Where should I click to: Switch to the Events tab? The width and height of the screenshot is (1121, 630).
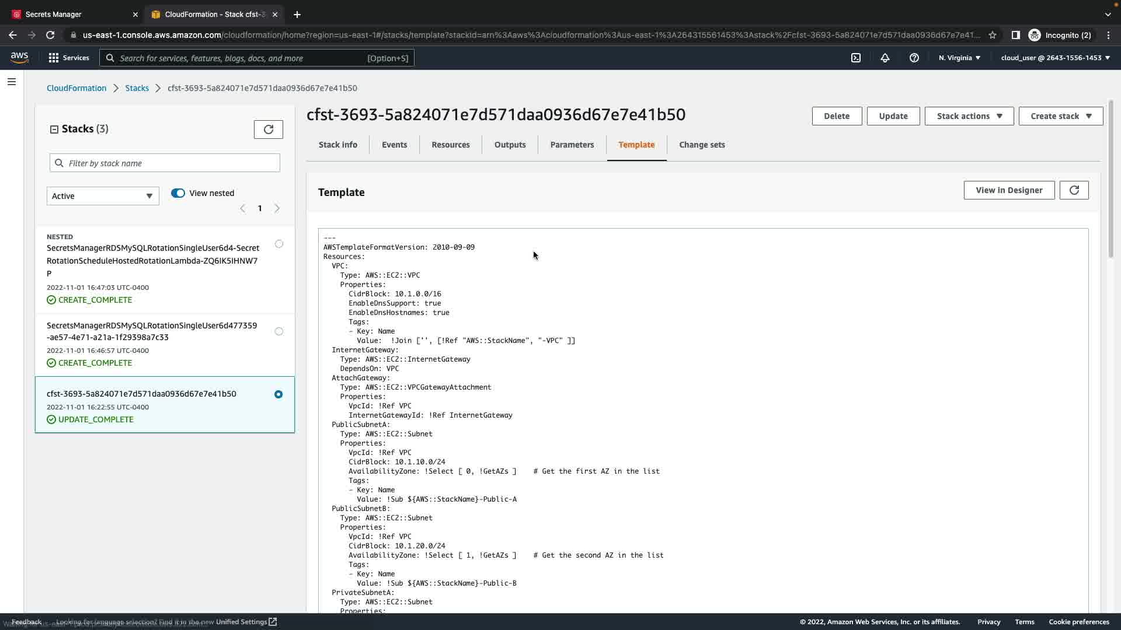[394, 145]
